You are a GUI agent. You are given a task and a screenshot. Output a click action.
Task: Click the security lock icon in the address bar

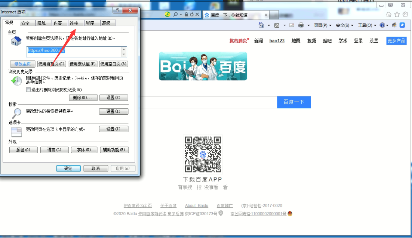186,15
